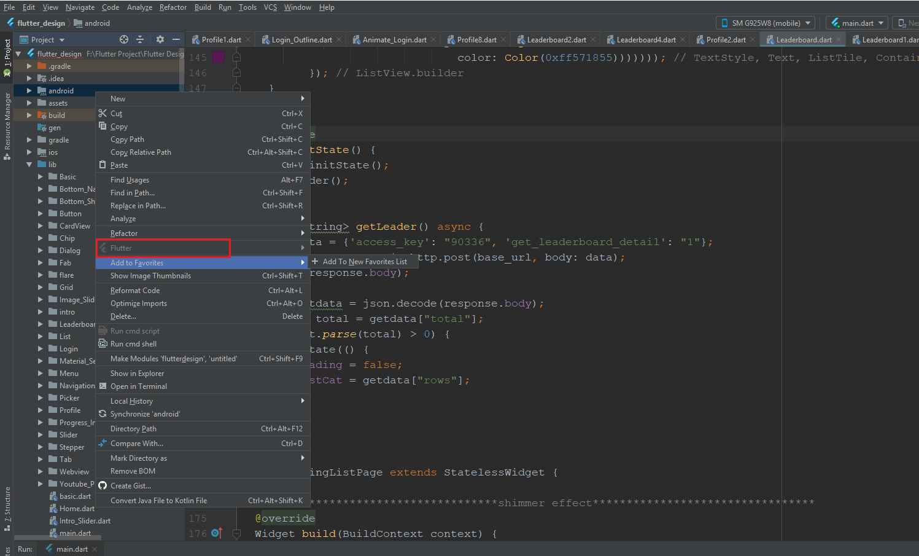Open the SM G925W8 device selector dropdown
The height and width of the screenshot is (556, 919).
pos(766,23)
